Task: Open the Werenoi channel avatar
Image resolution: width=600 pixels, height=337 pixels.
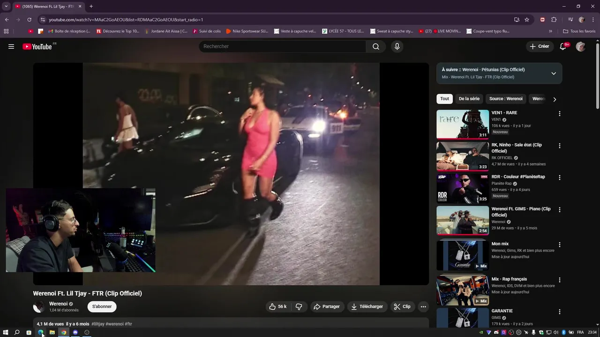Action: coord(39,307)
